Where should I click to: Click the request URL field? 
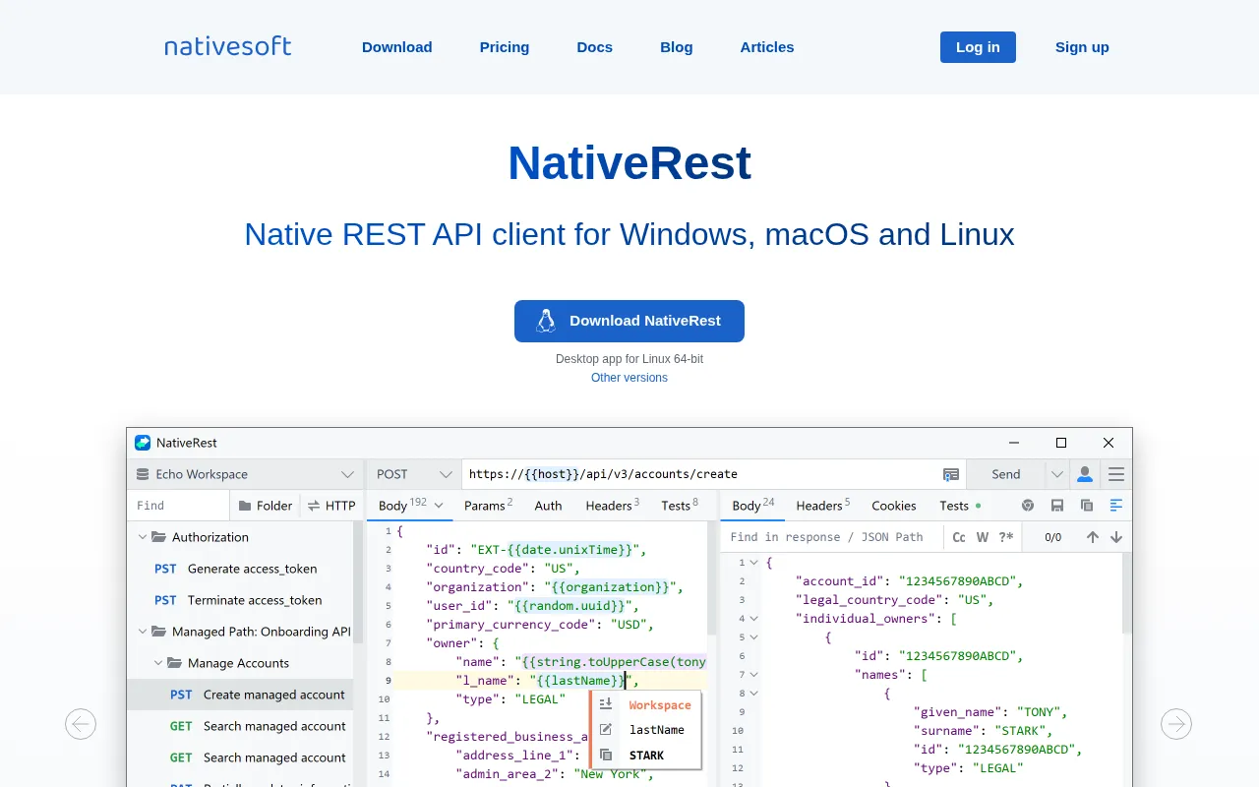pos(700,474)
